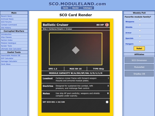The width and height of the screenshot is (155, 116).
Task: Open Module Catalogue link
Action: 9,43
